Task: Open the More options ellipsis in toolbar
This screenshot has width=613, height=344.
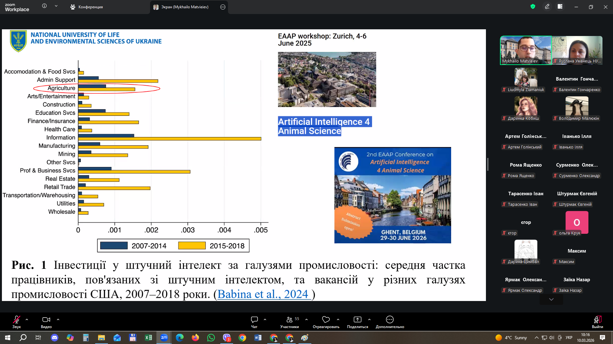Action: [390, 320]
